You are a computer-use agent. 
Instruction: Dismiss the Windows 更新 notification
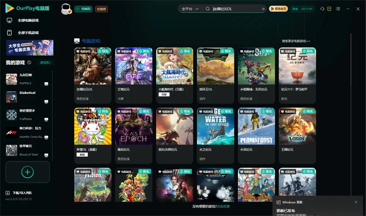pos(356,202)
